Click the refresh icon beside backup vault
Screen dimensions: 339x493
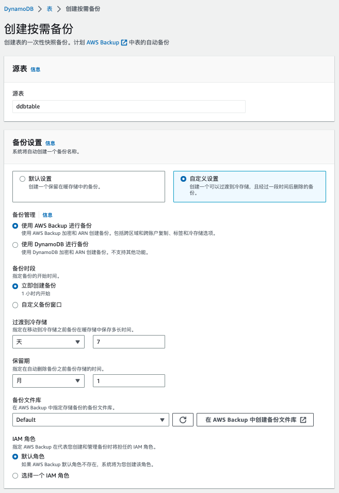[183, 420]
